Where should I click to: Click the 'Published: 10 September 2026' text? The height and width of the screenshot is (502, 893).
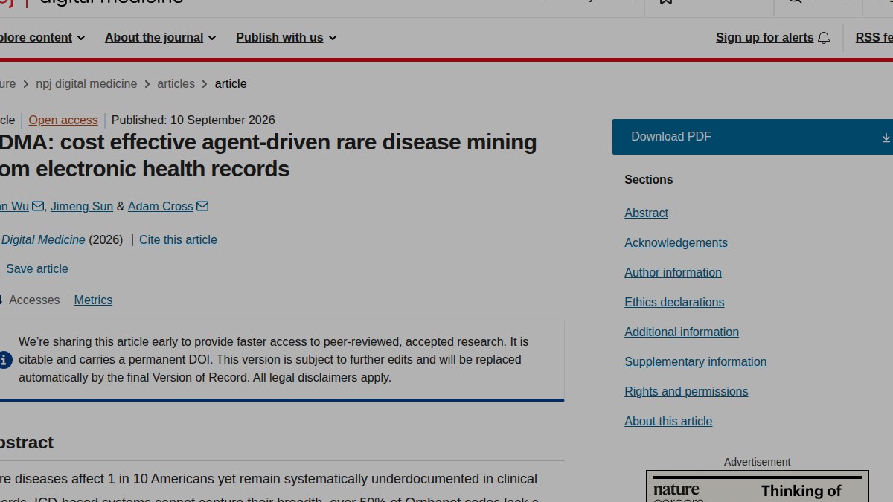[193, 120]
